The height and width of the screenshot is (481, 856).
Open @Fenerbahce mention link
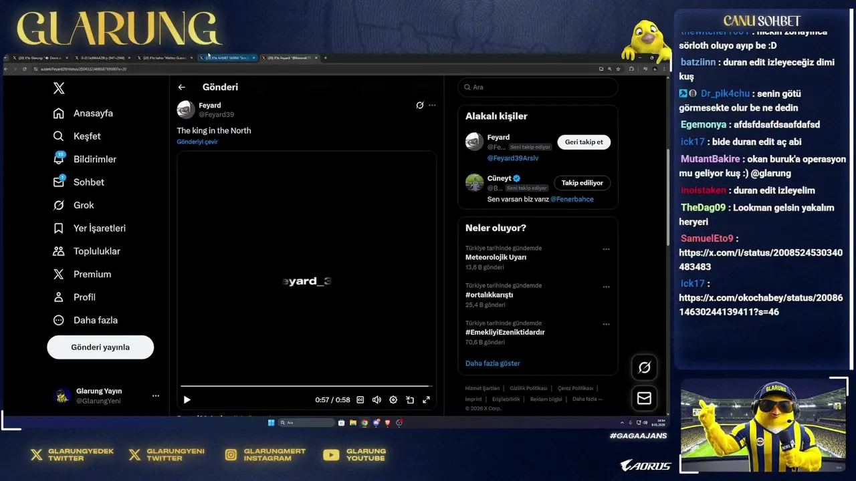[572, 199]
